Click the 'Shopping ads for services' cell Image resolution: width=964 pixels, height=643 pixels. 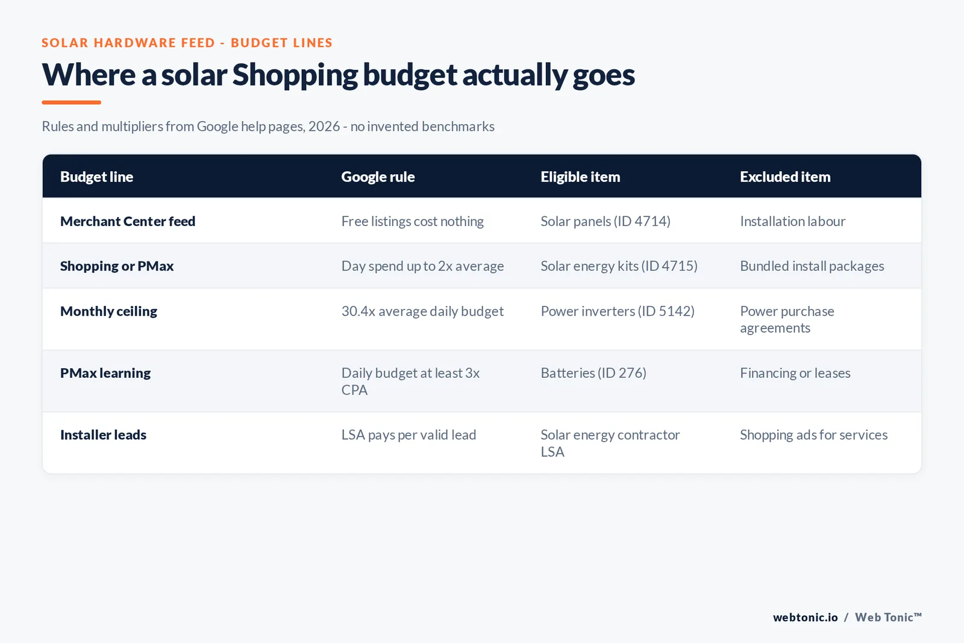tap(814, 434)
